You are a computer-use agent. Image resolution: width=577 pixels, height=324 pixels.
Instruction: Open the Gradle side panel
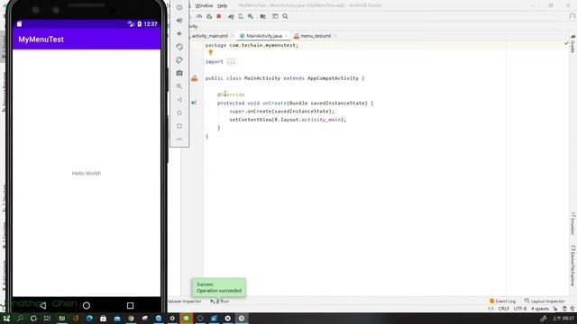(x=573, y=43)
